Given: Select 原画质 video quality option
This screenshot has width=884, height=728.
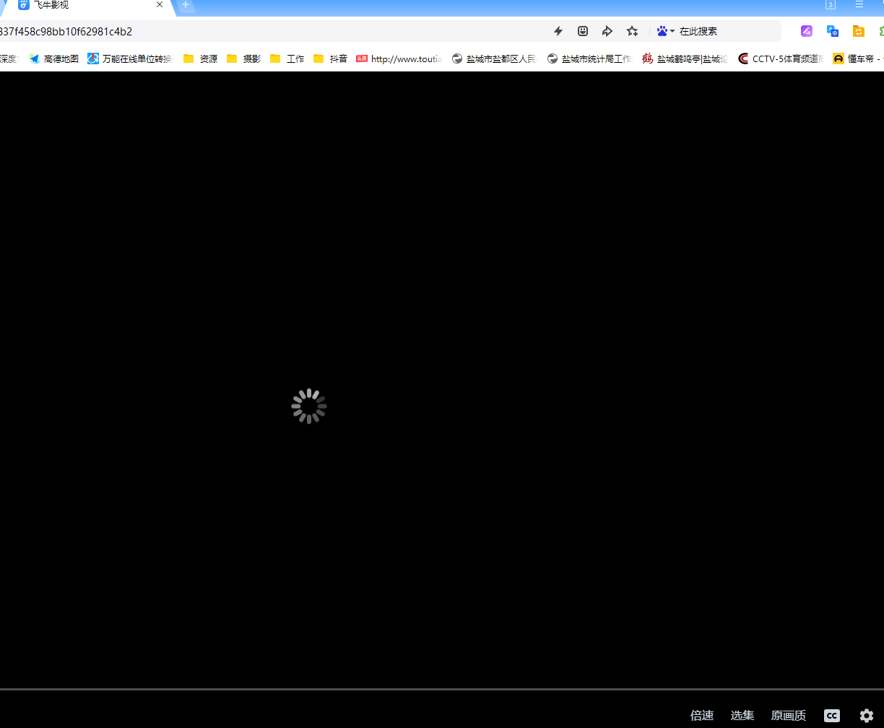Looking at the screenshot, I should pos(788,715).
